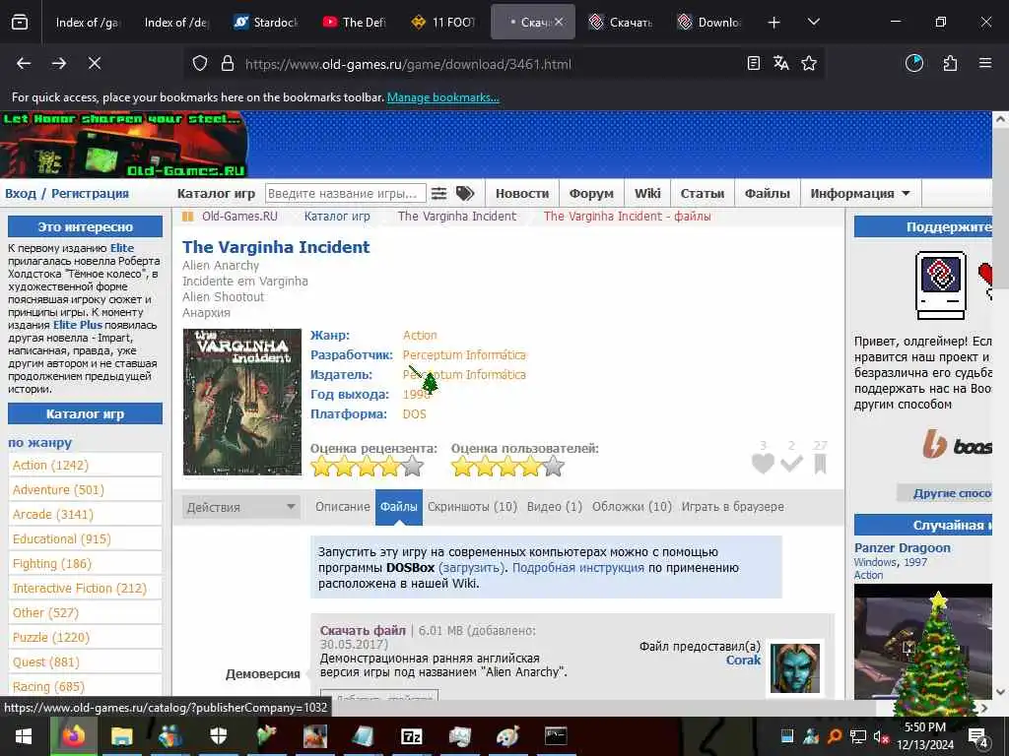
Task: Click the Скачать файл download link
Action: point(363,631)
